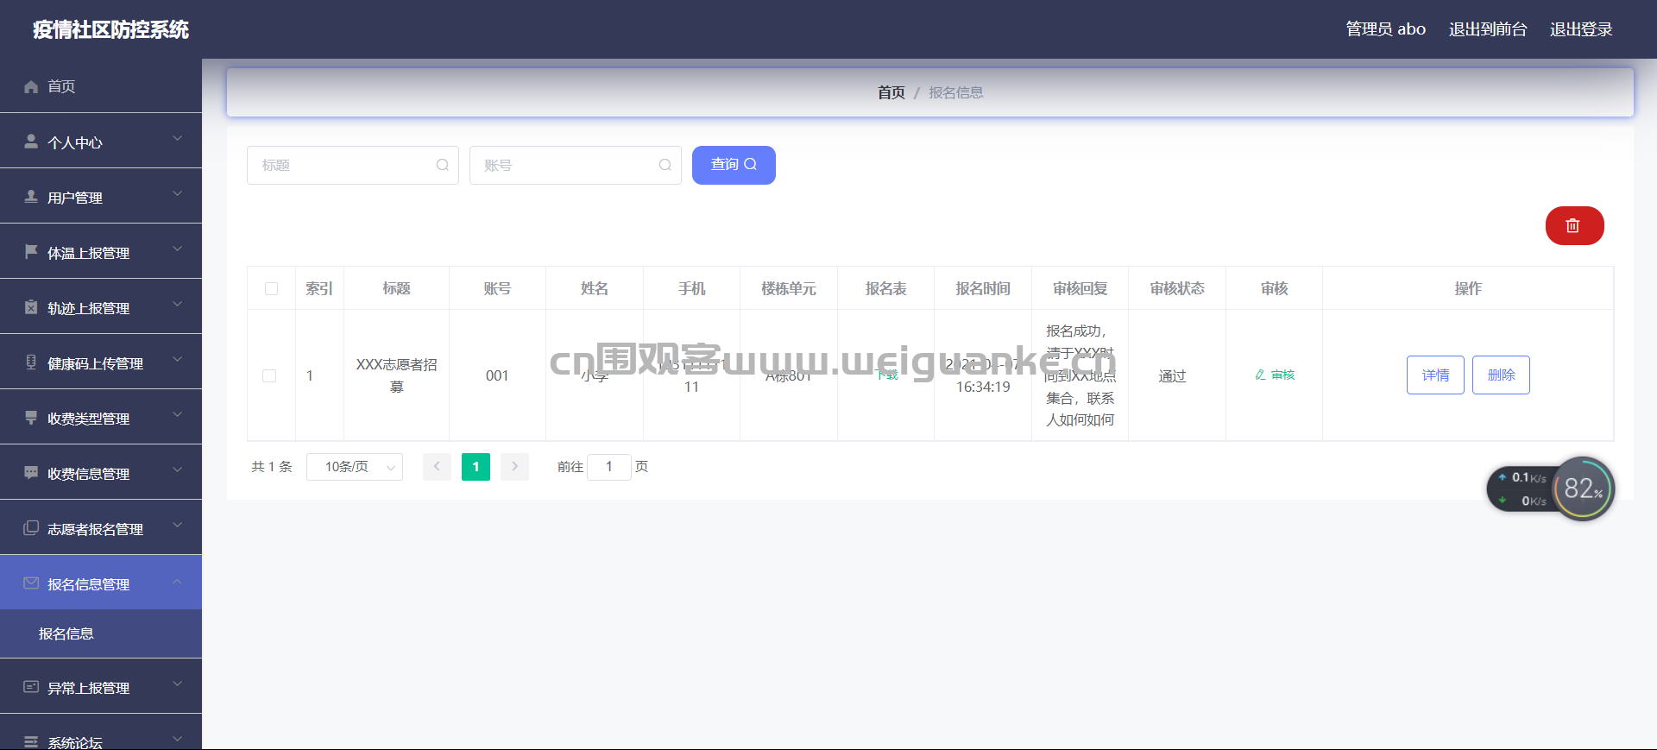Open the 收费类型管理 menu item
Image resolution: width=1657 pixels, height=750 pixels.
101,418
